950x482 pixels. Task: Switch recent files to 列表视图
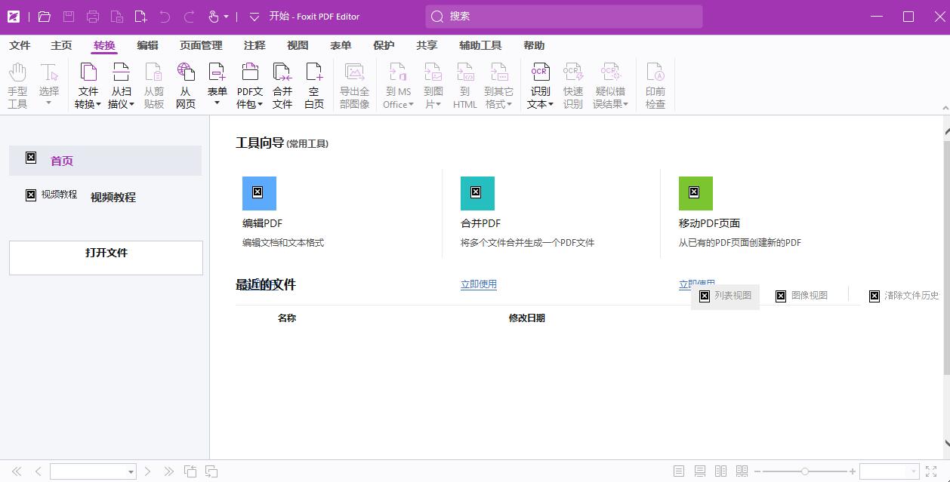click(725, 296)
